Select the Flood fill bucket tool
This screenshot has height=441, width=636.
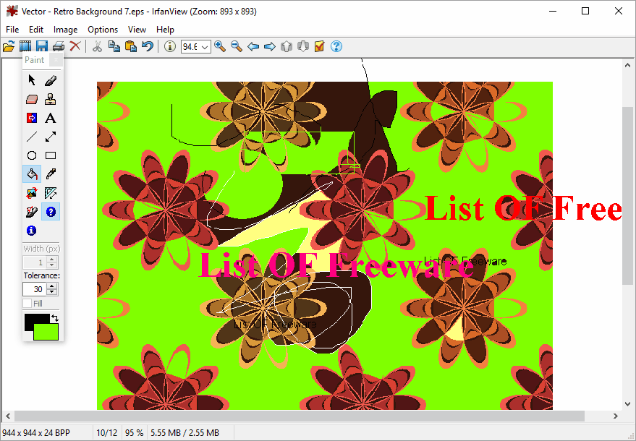[32, 174]
